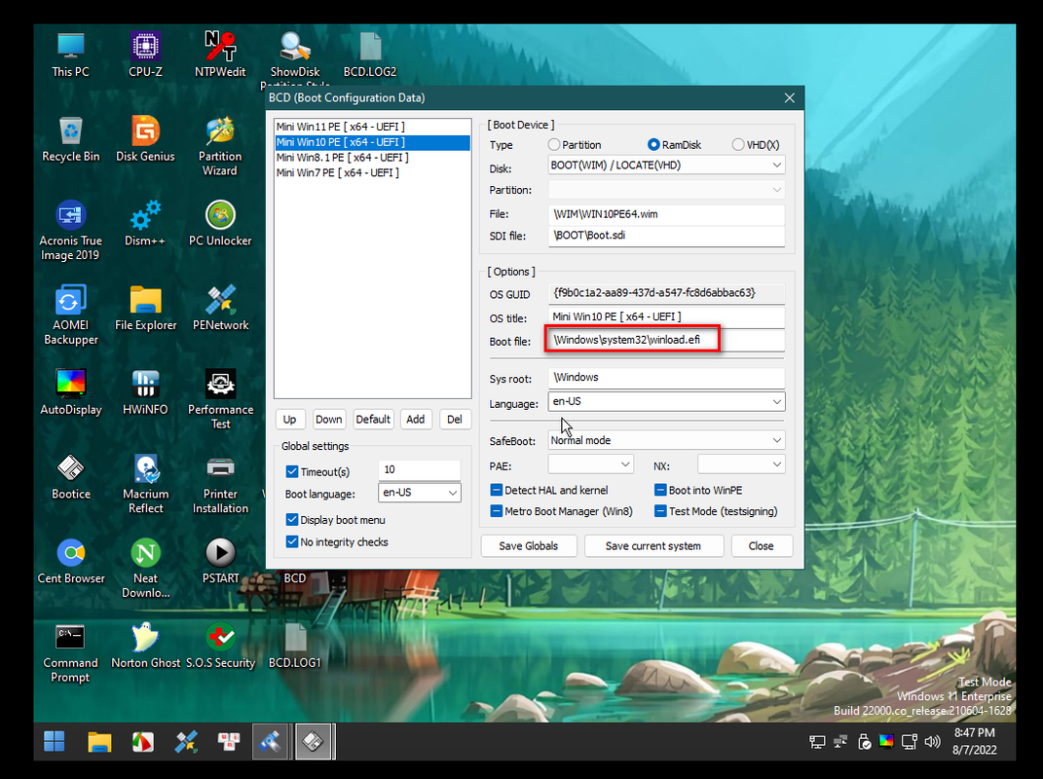
Task: Open the Dism++ desktop icon
Action: [x=145, y=224]
